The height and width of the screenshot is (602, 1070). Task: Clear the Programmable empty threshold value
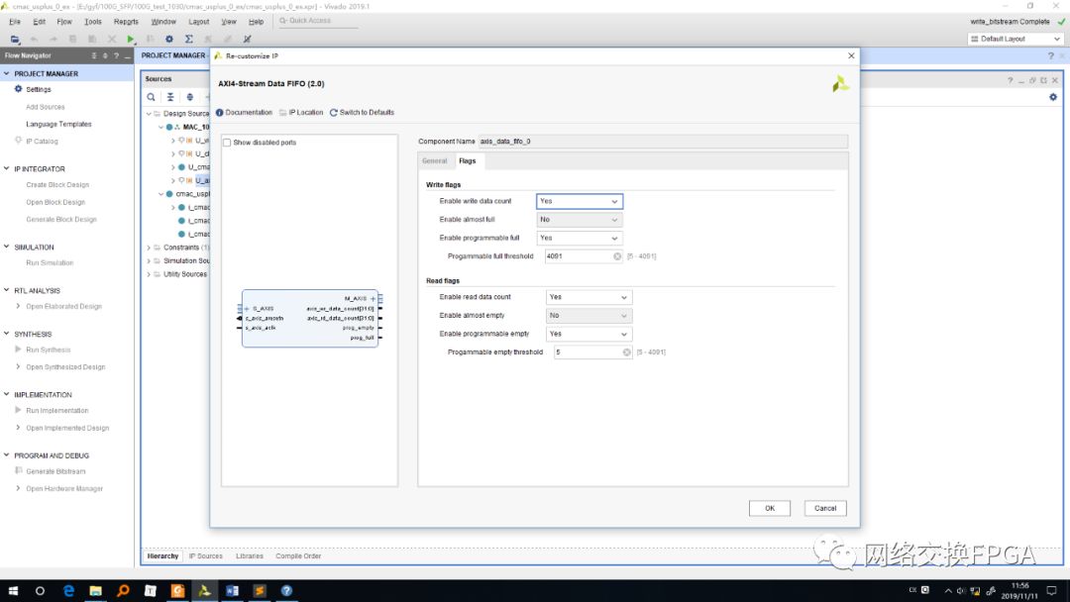pyautogui.click(x=626, y=352)
